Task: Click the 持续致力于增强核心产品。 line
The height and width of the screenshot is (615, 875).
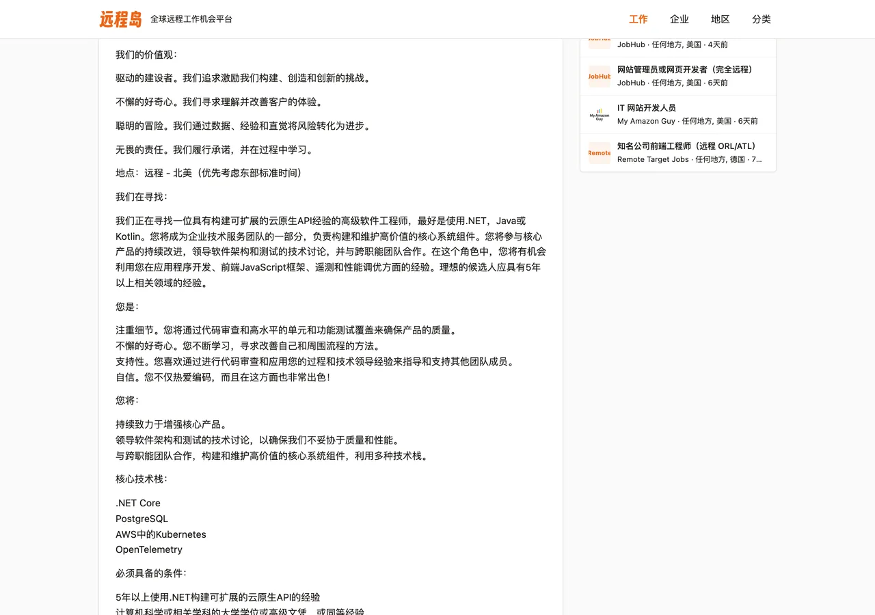Action: click(x=171, y=424)
